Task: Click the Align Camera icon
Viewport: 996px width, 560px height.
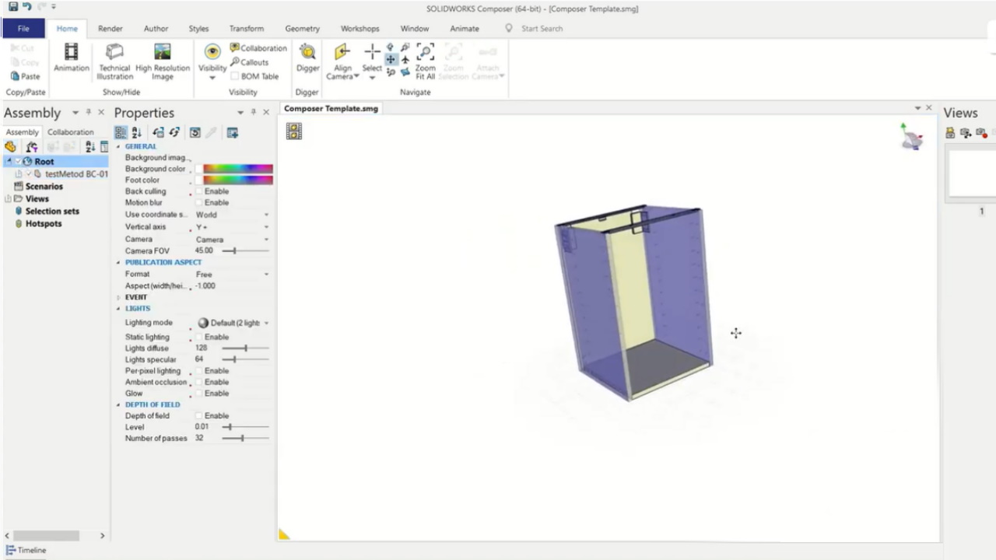Action: (x=342, y=53)
